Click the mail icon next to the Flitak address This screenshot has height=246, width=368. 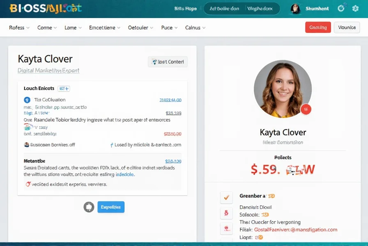tap(227, 230)
